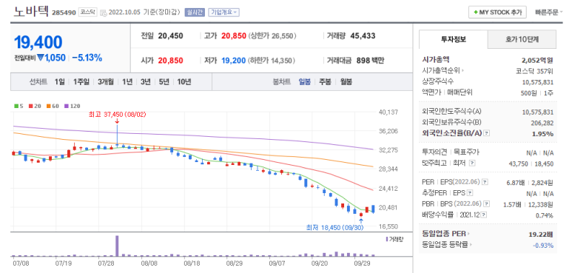The height and width of the screenshot is (273, 572).
Task: Click the 코스닥 357위 rank value
Action: coord(535,71)
